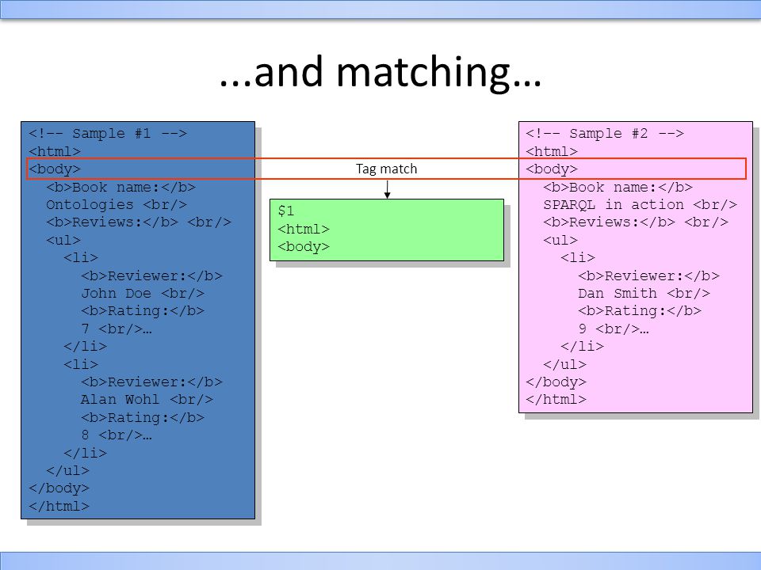Image resolution: width=761 pixels, height=570 pixels.
Task: Select the "Alan Wohl <br/>" line
Action: click(x=147, y=399)
